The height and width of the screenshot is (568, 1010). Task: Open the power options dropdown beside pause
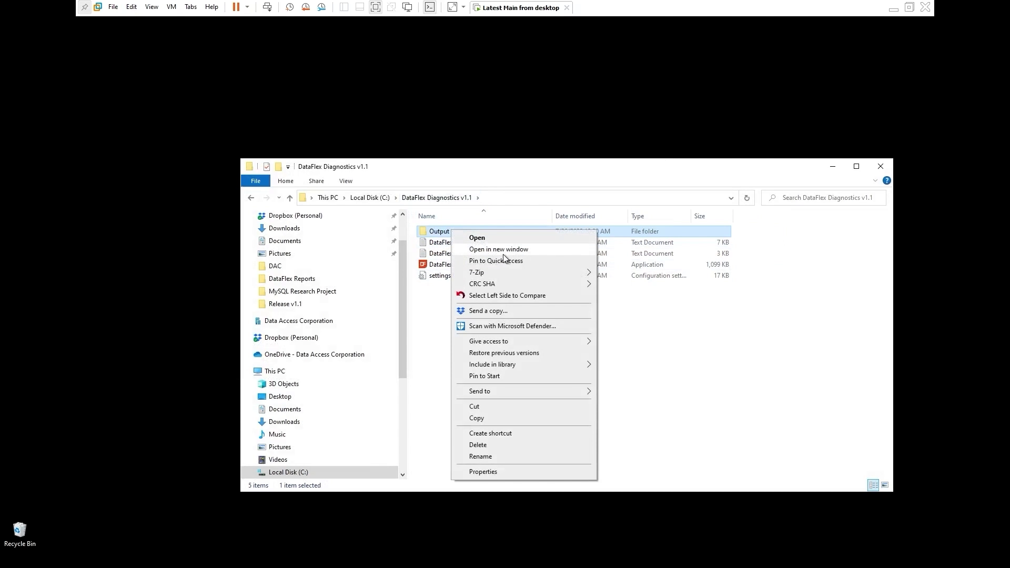tap(247, 7)
